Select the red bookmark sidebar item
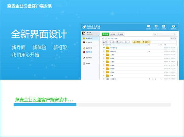 click(x=87, y=52)
